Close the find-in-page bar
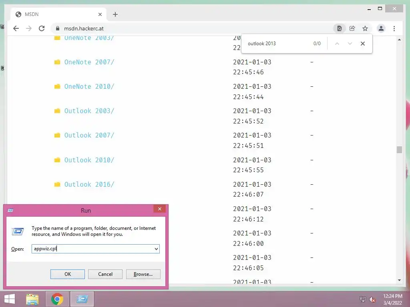This screenshot has width=410, height=307. tap(363, 44)
